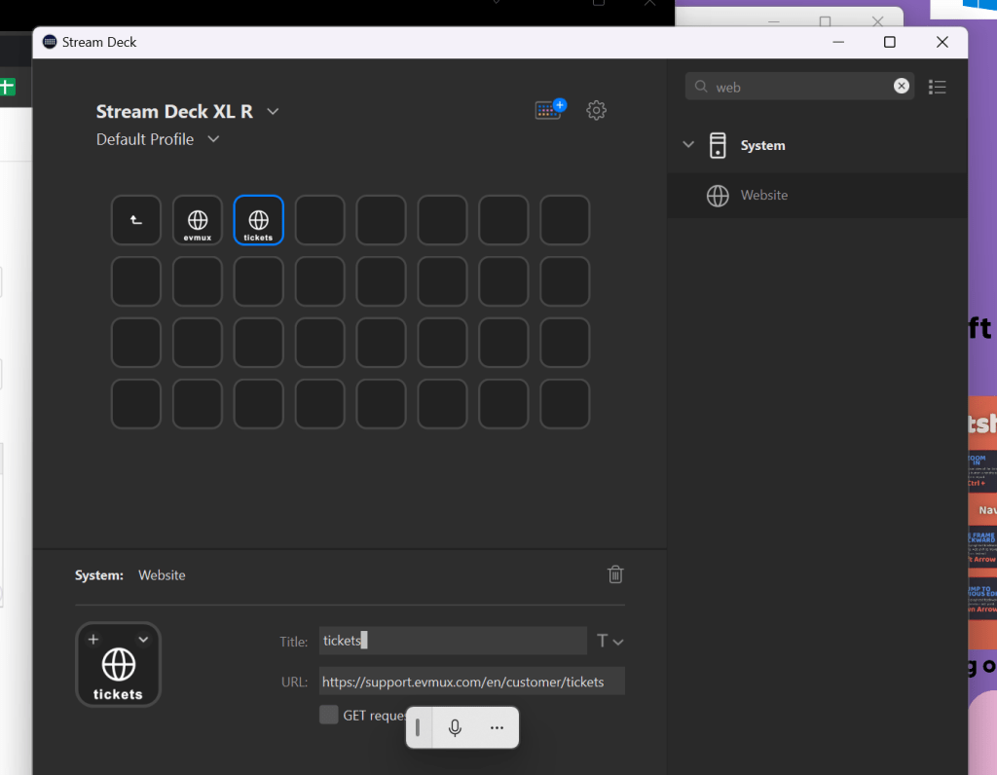This screenshot has height=775, width=997.
Task: Delete the tickets action with trash icon
Action: point(615,574)
